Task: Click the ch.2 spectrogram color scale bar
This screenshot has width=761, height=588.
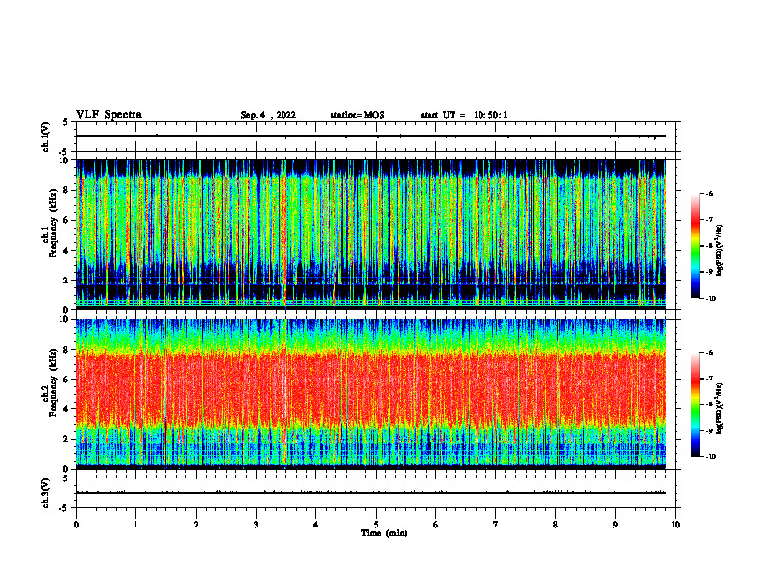Action: 695,404
